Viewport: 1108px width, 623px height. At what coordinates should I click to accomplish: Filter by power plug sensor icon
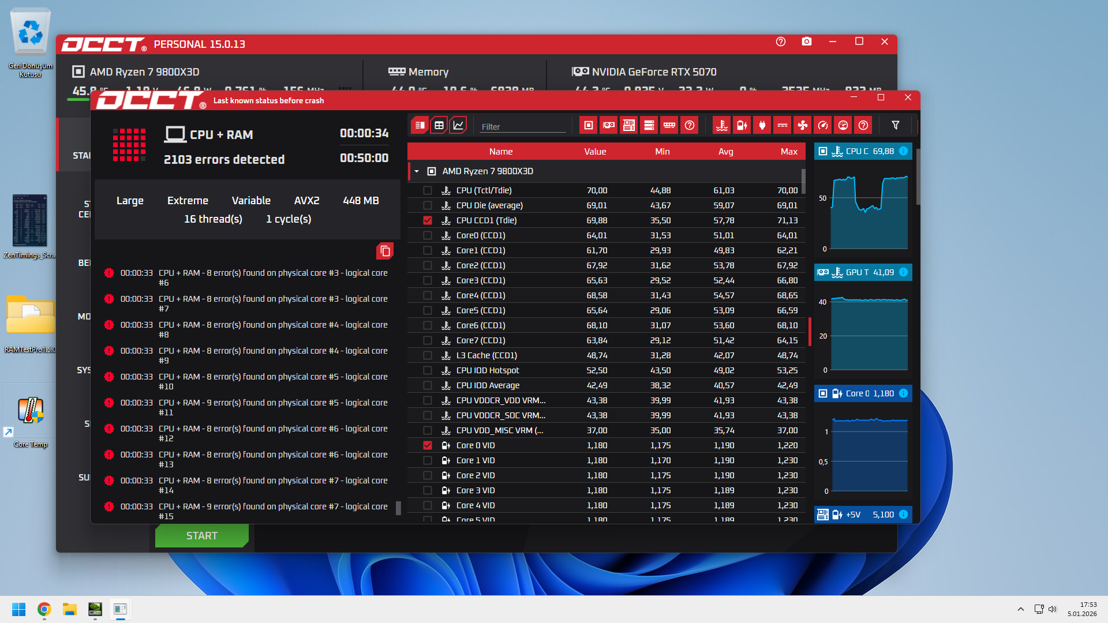click(762, 125)
